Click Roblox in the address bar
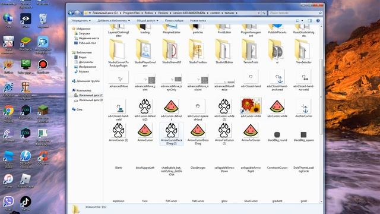This screenshot has width=380, height=214. [x=148, y=13]
